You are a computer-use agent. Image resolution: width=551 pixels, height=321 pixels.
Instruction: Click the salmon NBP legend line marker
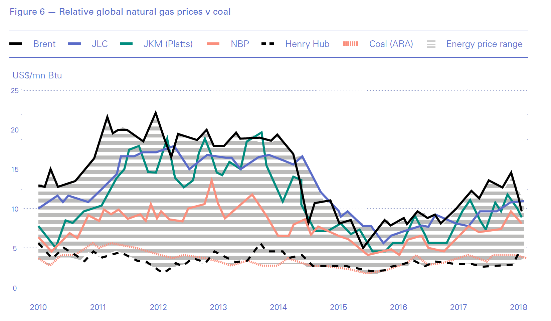pos(213,44)
